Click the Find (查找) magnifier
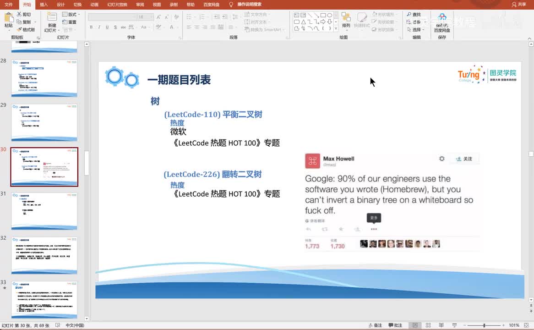Viewport: 534px width, 330px height. click(x=409, y=14)
